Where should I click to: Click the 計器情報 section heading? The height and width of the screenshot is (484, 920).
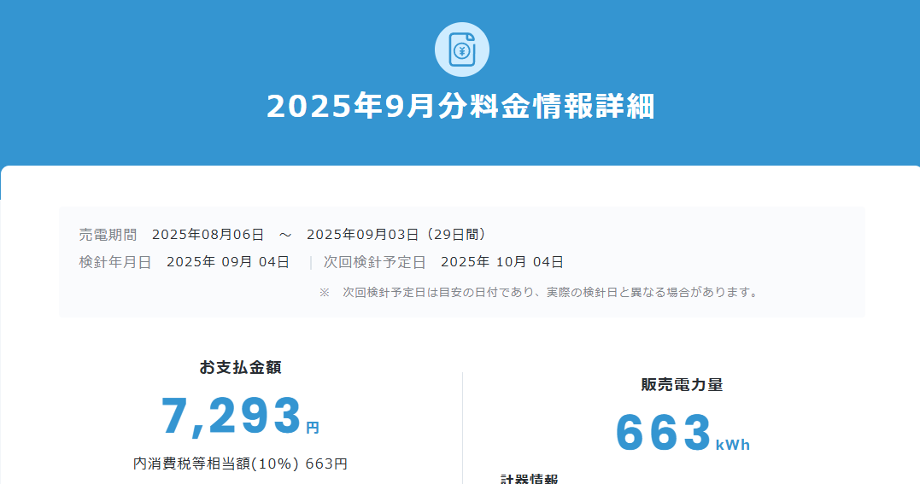[529, 479]
